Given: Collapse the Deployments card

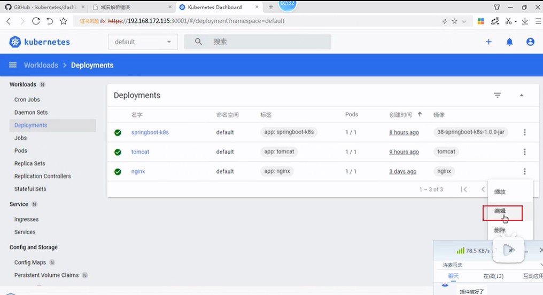Looking at the screenshot, I should click(x=522, y=95).
